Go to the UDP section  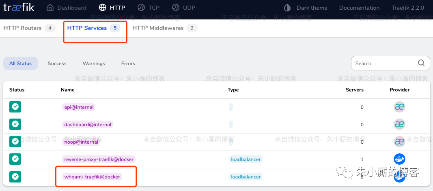183,8
